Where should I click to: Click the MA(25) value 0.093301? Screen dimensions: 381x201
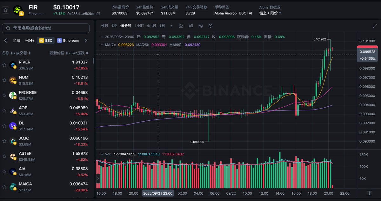(159, 45)
